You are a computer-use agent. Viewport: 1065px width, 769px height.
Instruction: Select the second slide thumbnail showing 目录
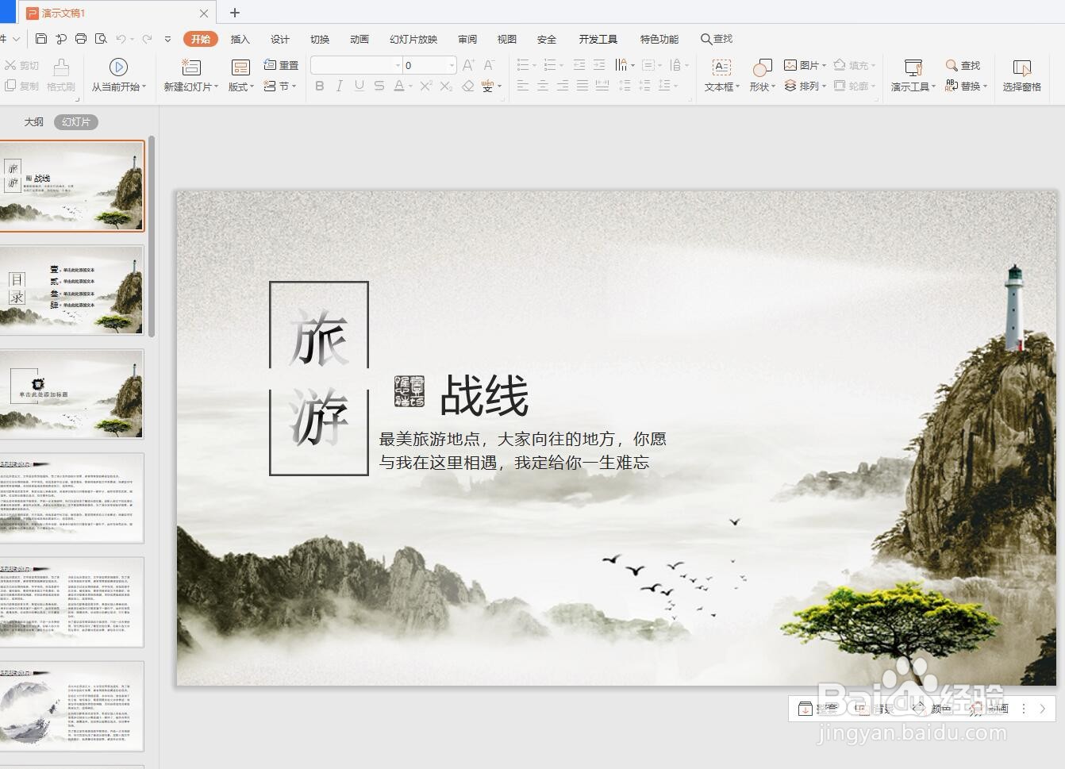point(74,291)
